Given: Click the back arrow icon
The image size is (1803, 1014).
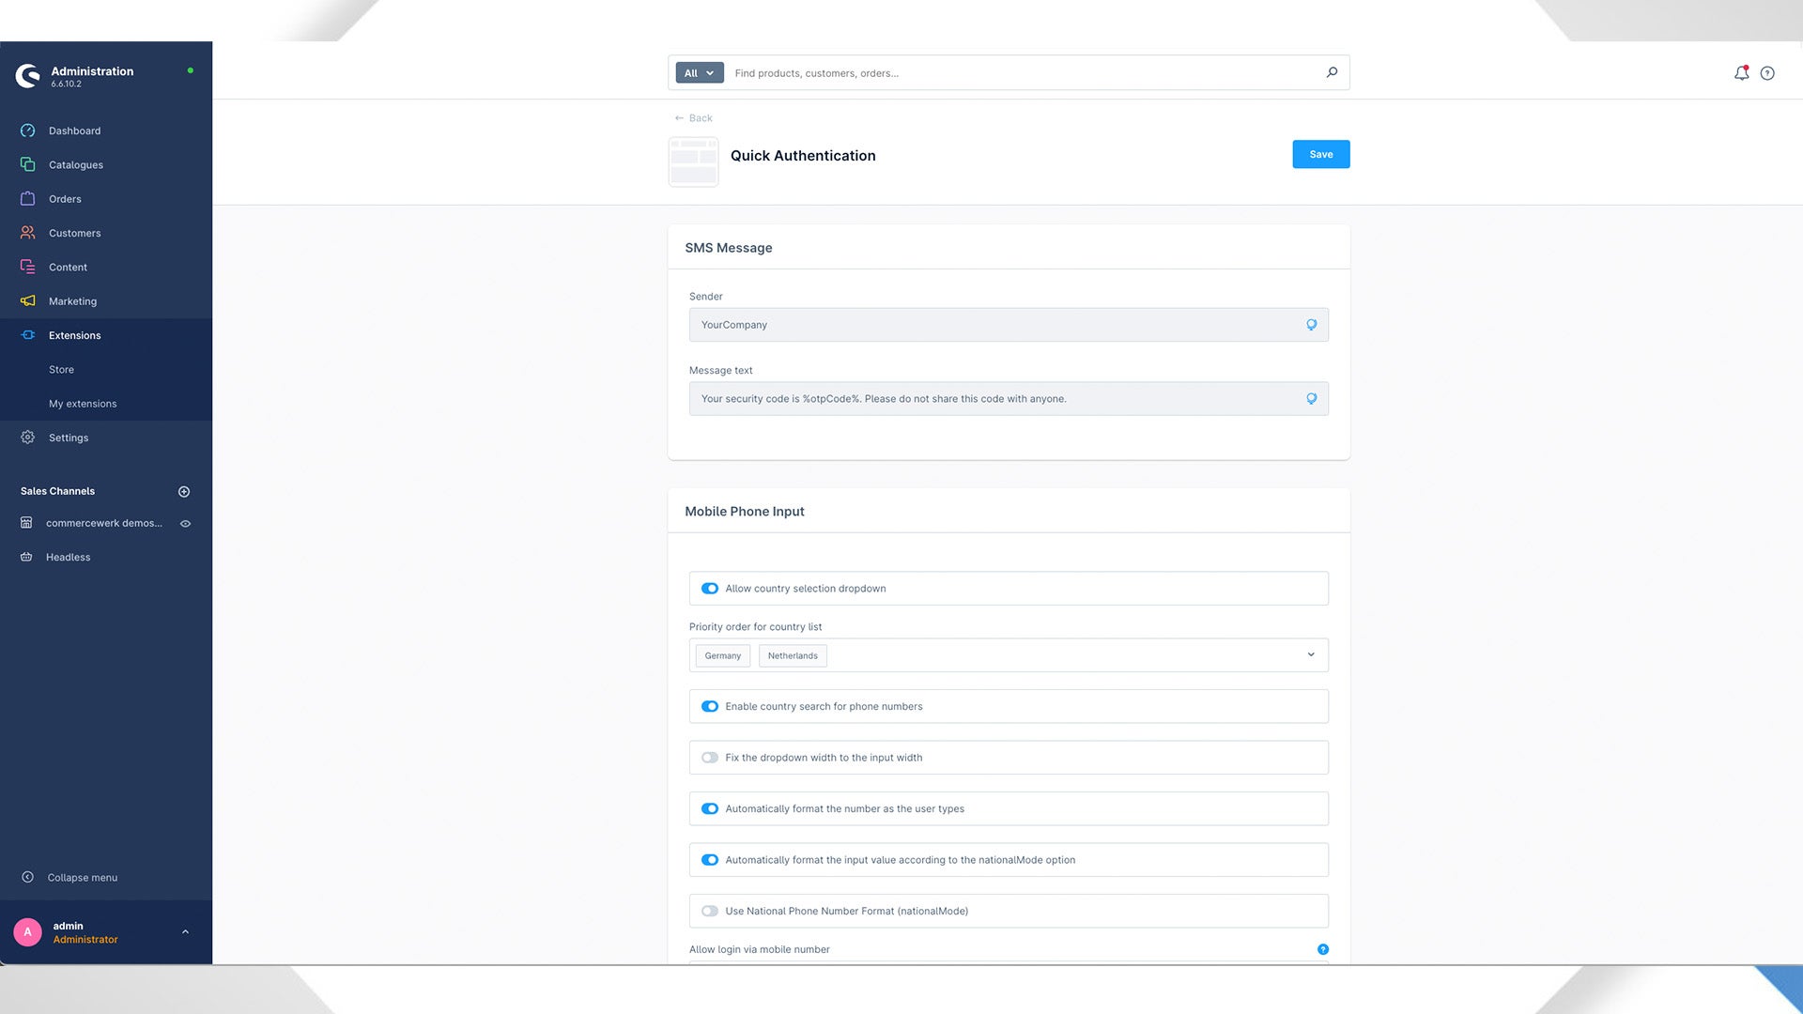Looking at the screenshot, I should pyautogui.click(x=679, y=118).
